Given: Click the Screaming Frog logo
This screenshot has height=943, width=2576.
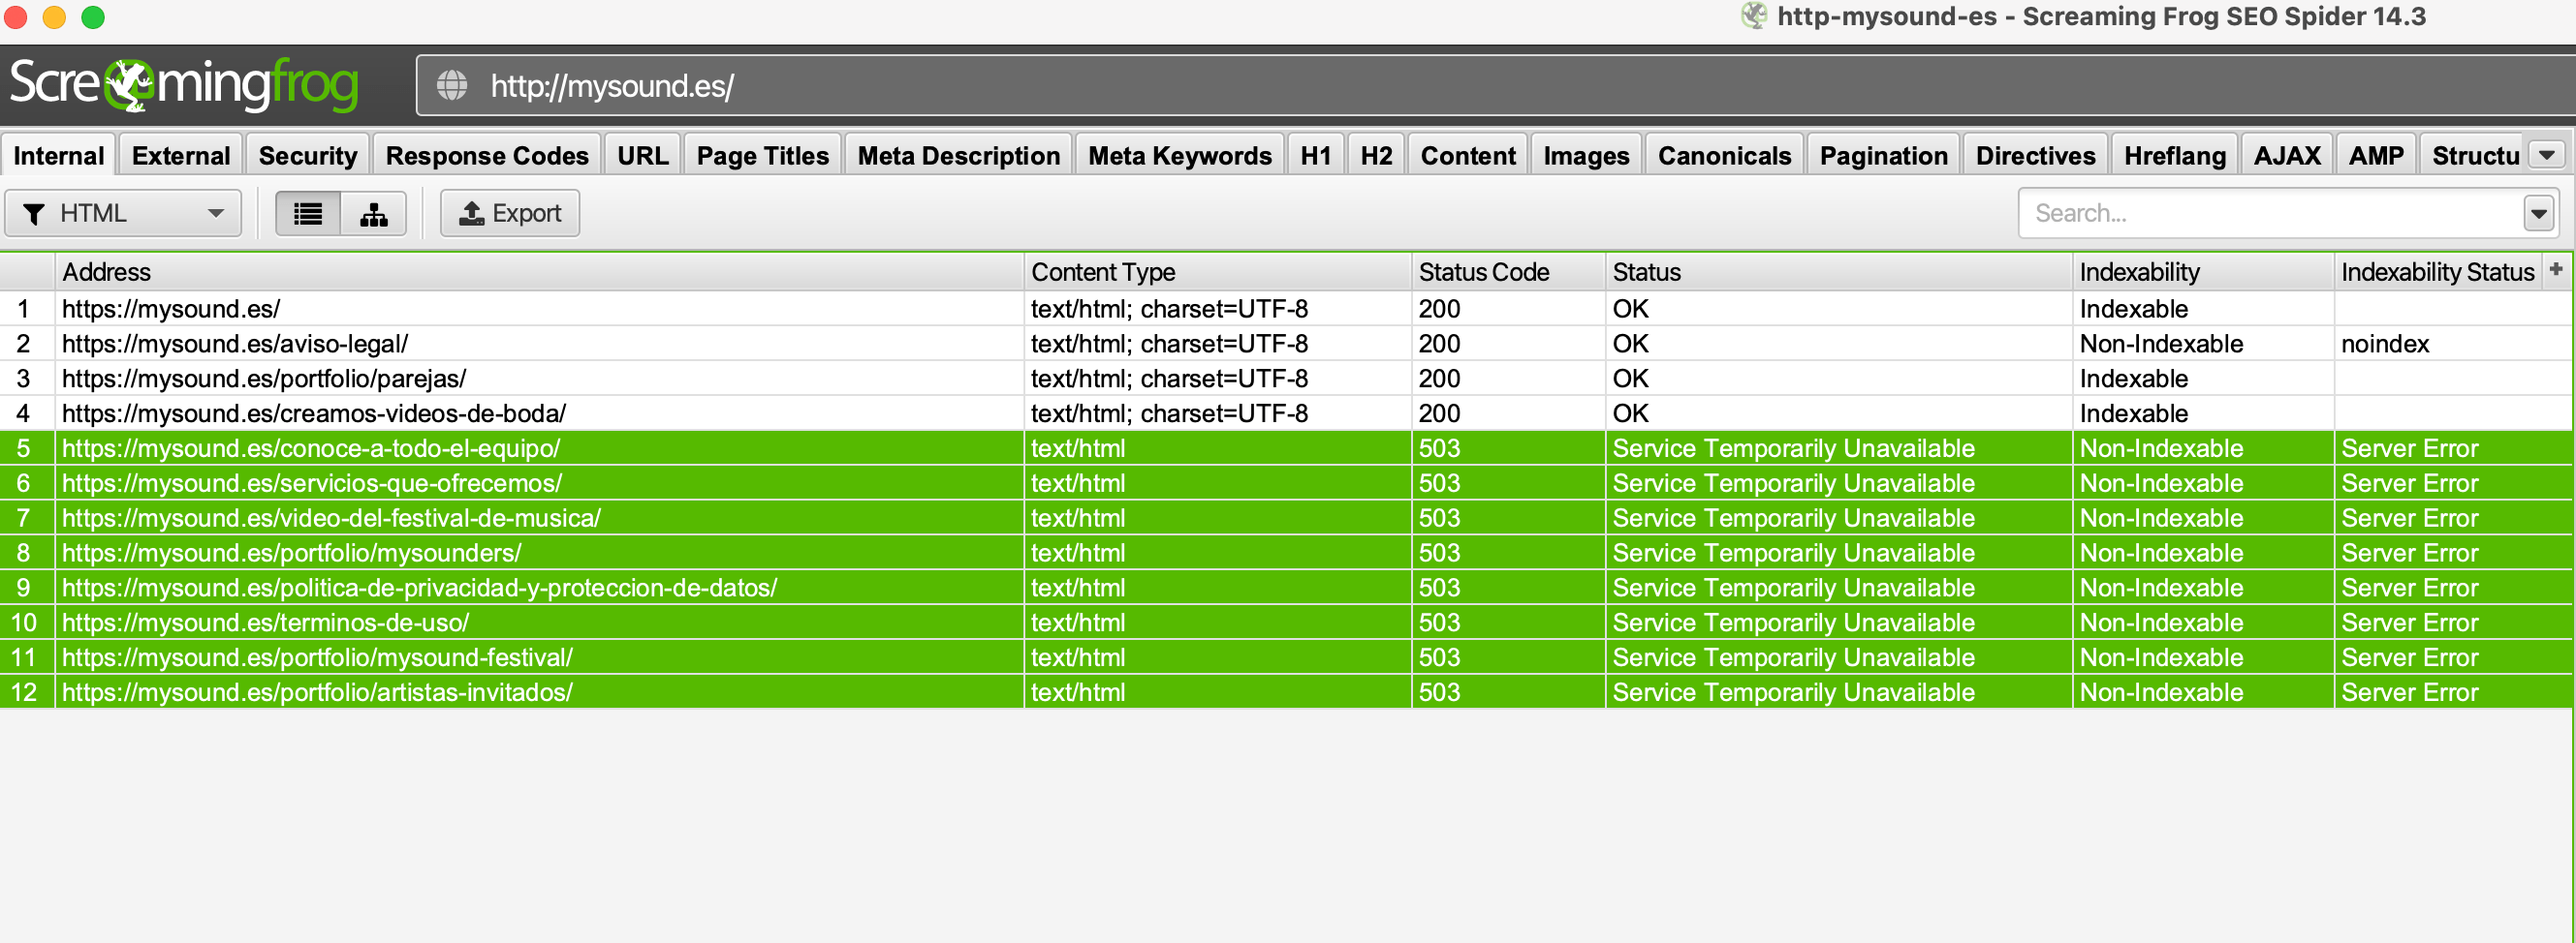Looking at the screenshot, I should pyautogui.click(x=184, y=85).
